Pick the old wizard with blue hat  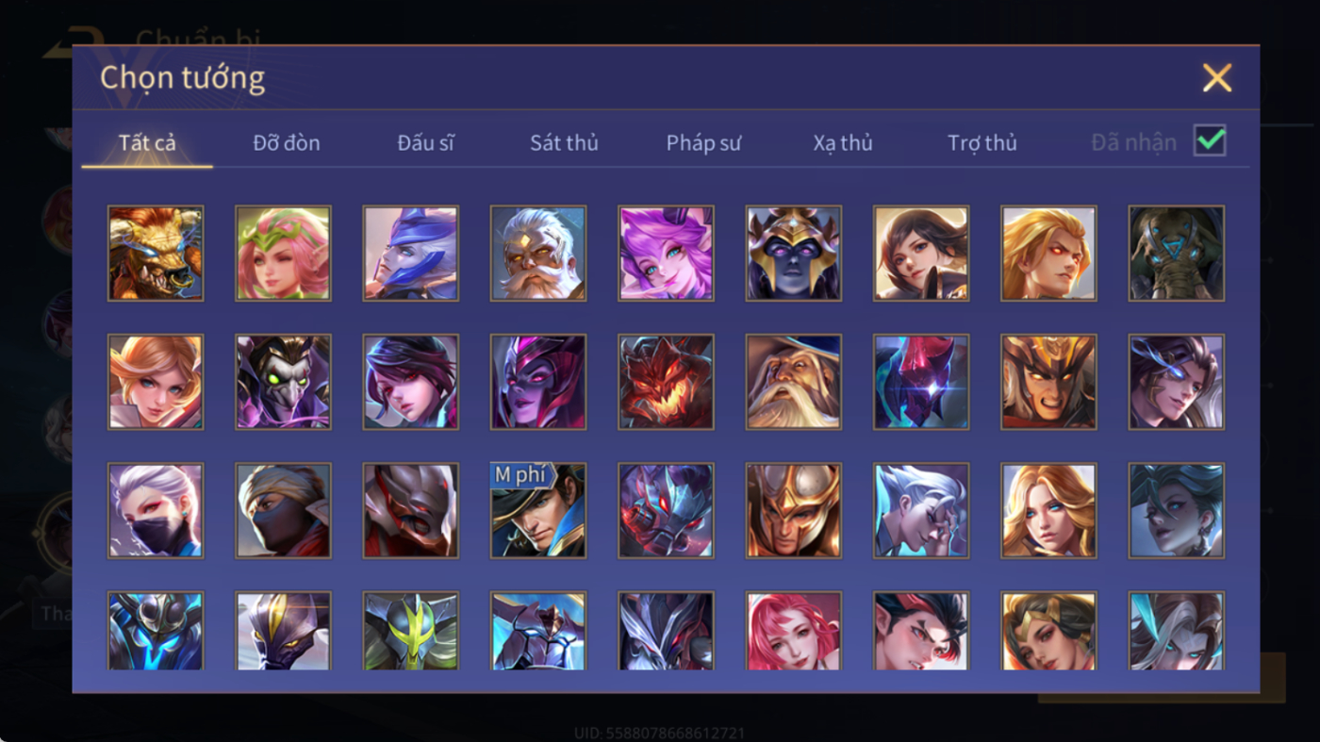pos(794,382)
